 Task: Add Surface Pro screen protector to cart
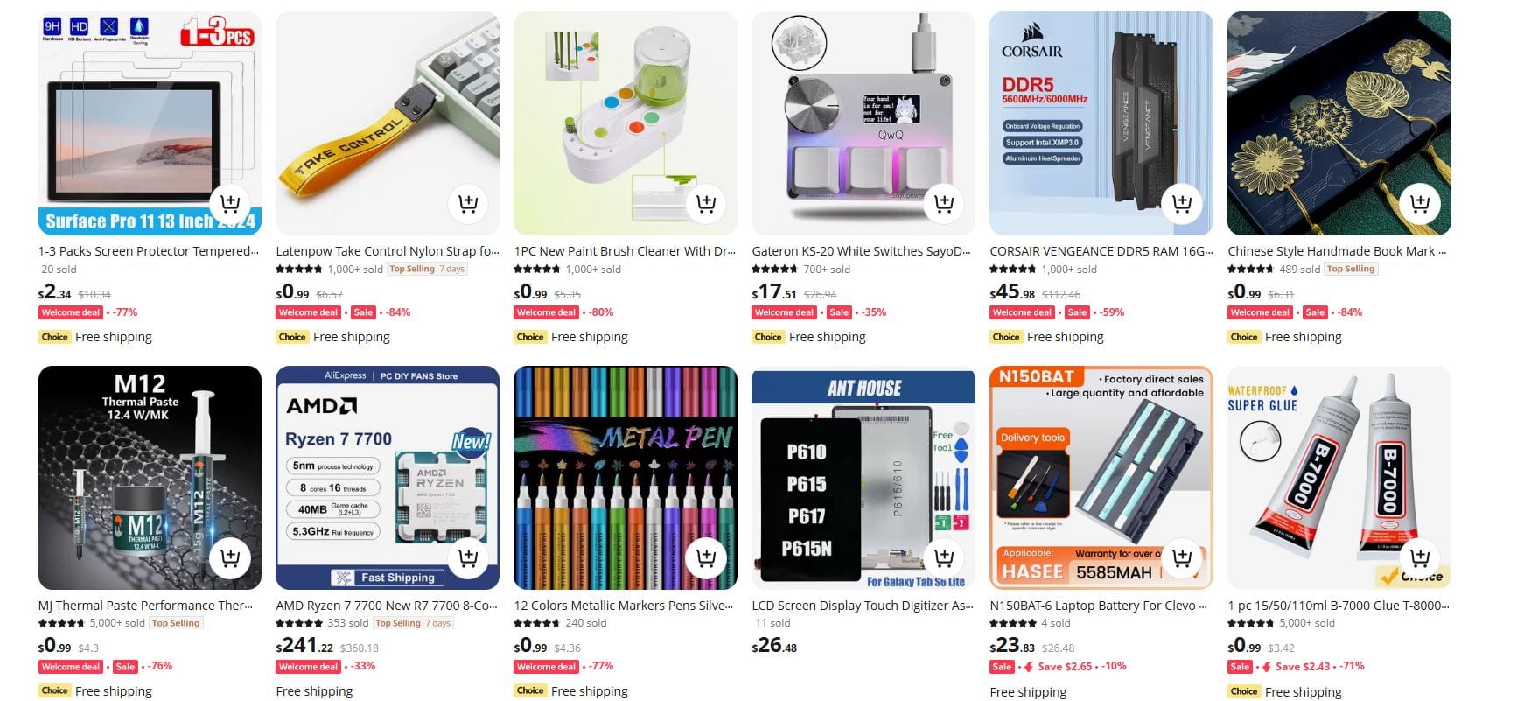coord(230,204)
